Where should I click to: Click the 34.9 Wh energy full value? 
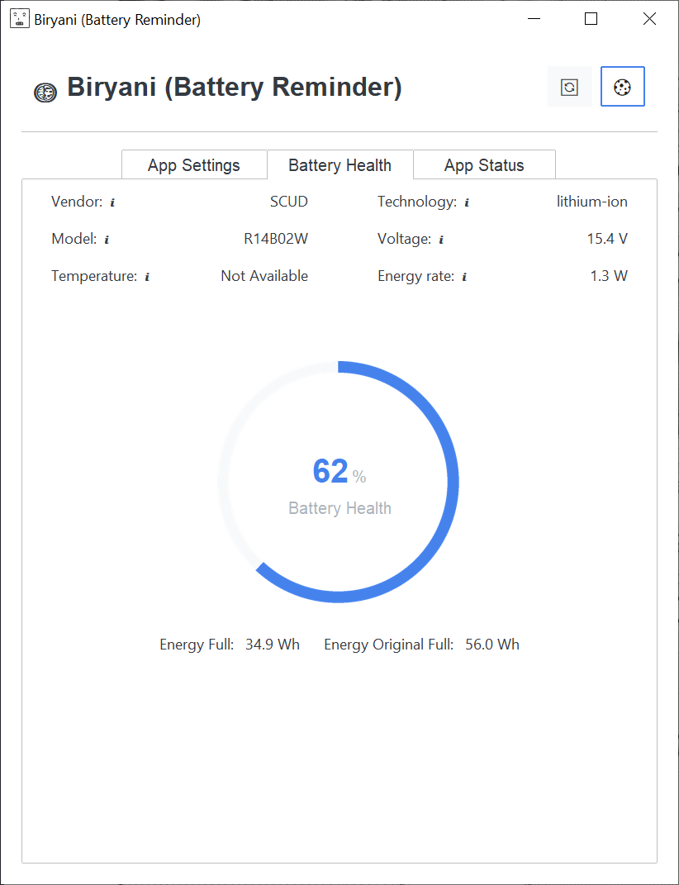(x=273, y=645)
